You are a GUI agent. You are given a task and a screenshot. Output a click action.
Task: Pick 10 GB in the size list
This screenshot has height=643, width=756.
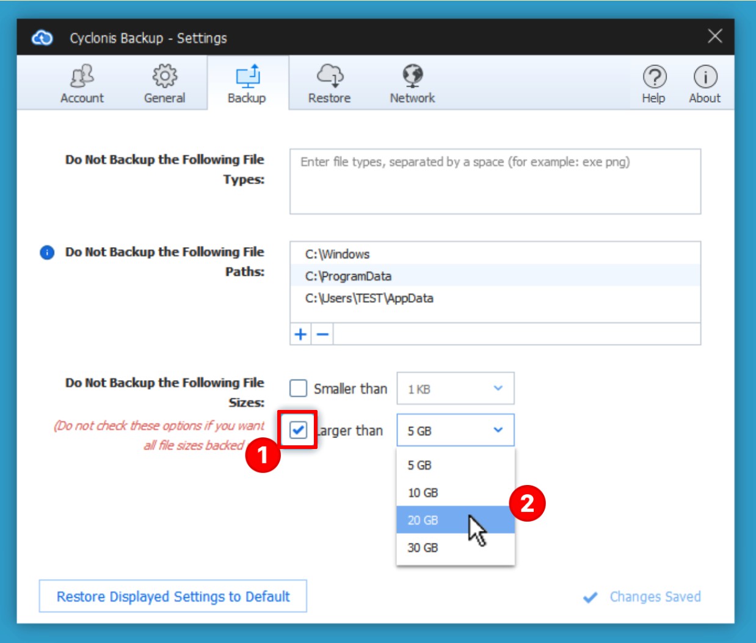click(423, 493)
